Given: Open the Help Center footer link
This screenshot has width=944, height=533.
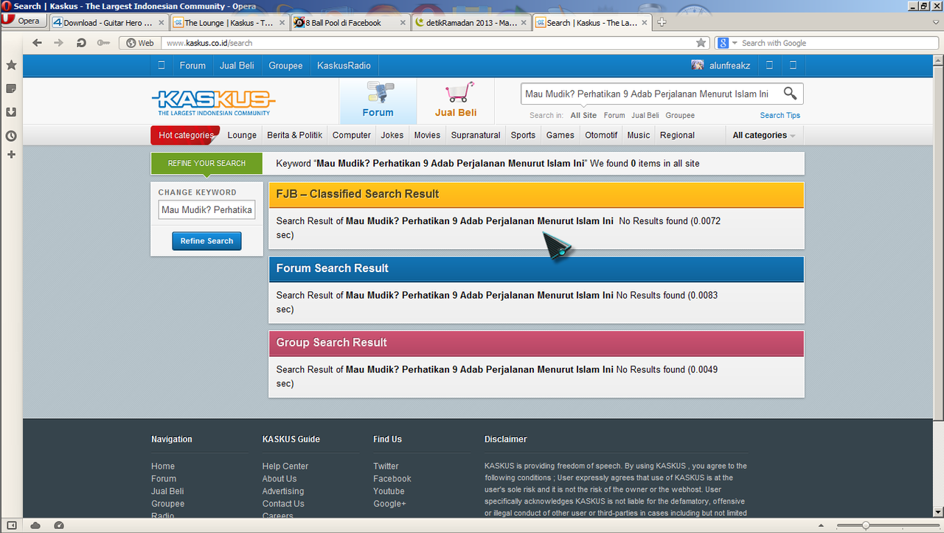Looking at the screenshot, I should click(x=285, y=466).
